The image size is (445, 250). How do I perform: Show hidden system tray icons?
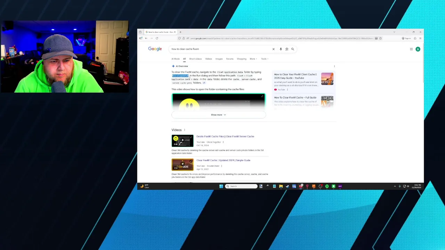tap(395, 186)
